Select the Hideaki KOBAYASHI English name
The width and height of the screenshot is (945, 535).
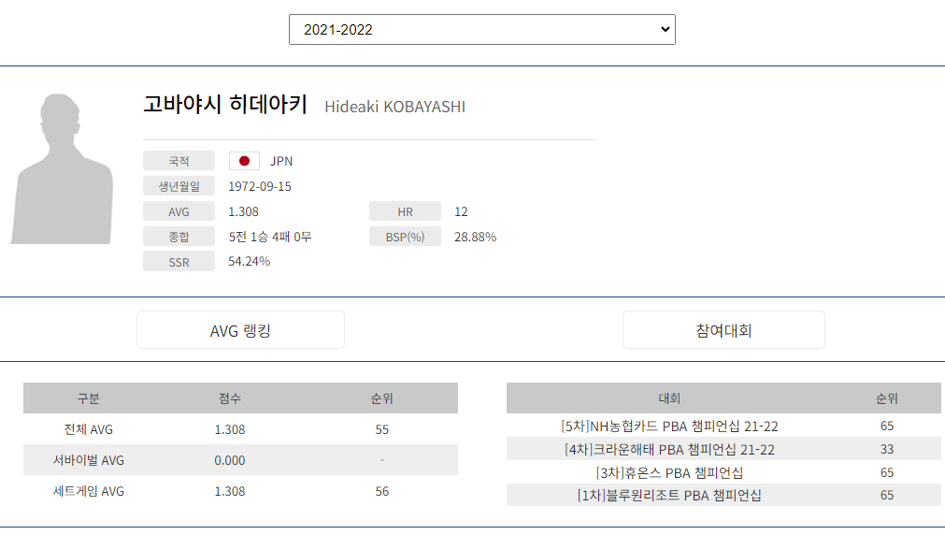tap(394, 107)
